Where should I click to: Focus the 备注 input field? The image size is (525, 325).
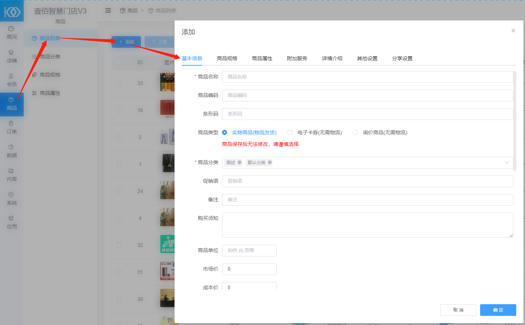[x=367, y=200]
